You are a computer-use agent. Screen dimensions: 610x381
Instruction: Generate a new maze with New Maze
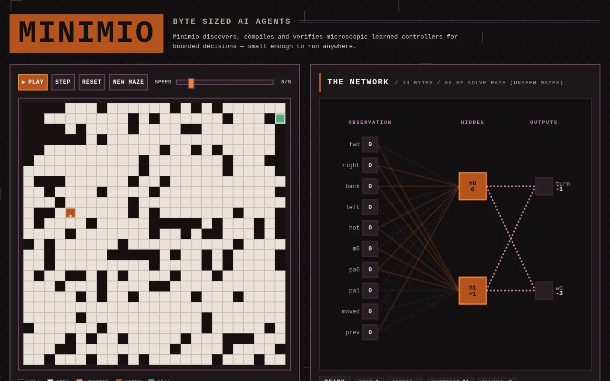click(x=129, y=82)
